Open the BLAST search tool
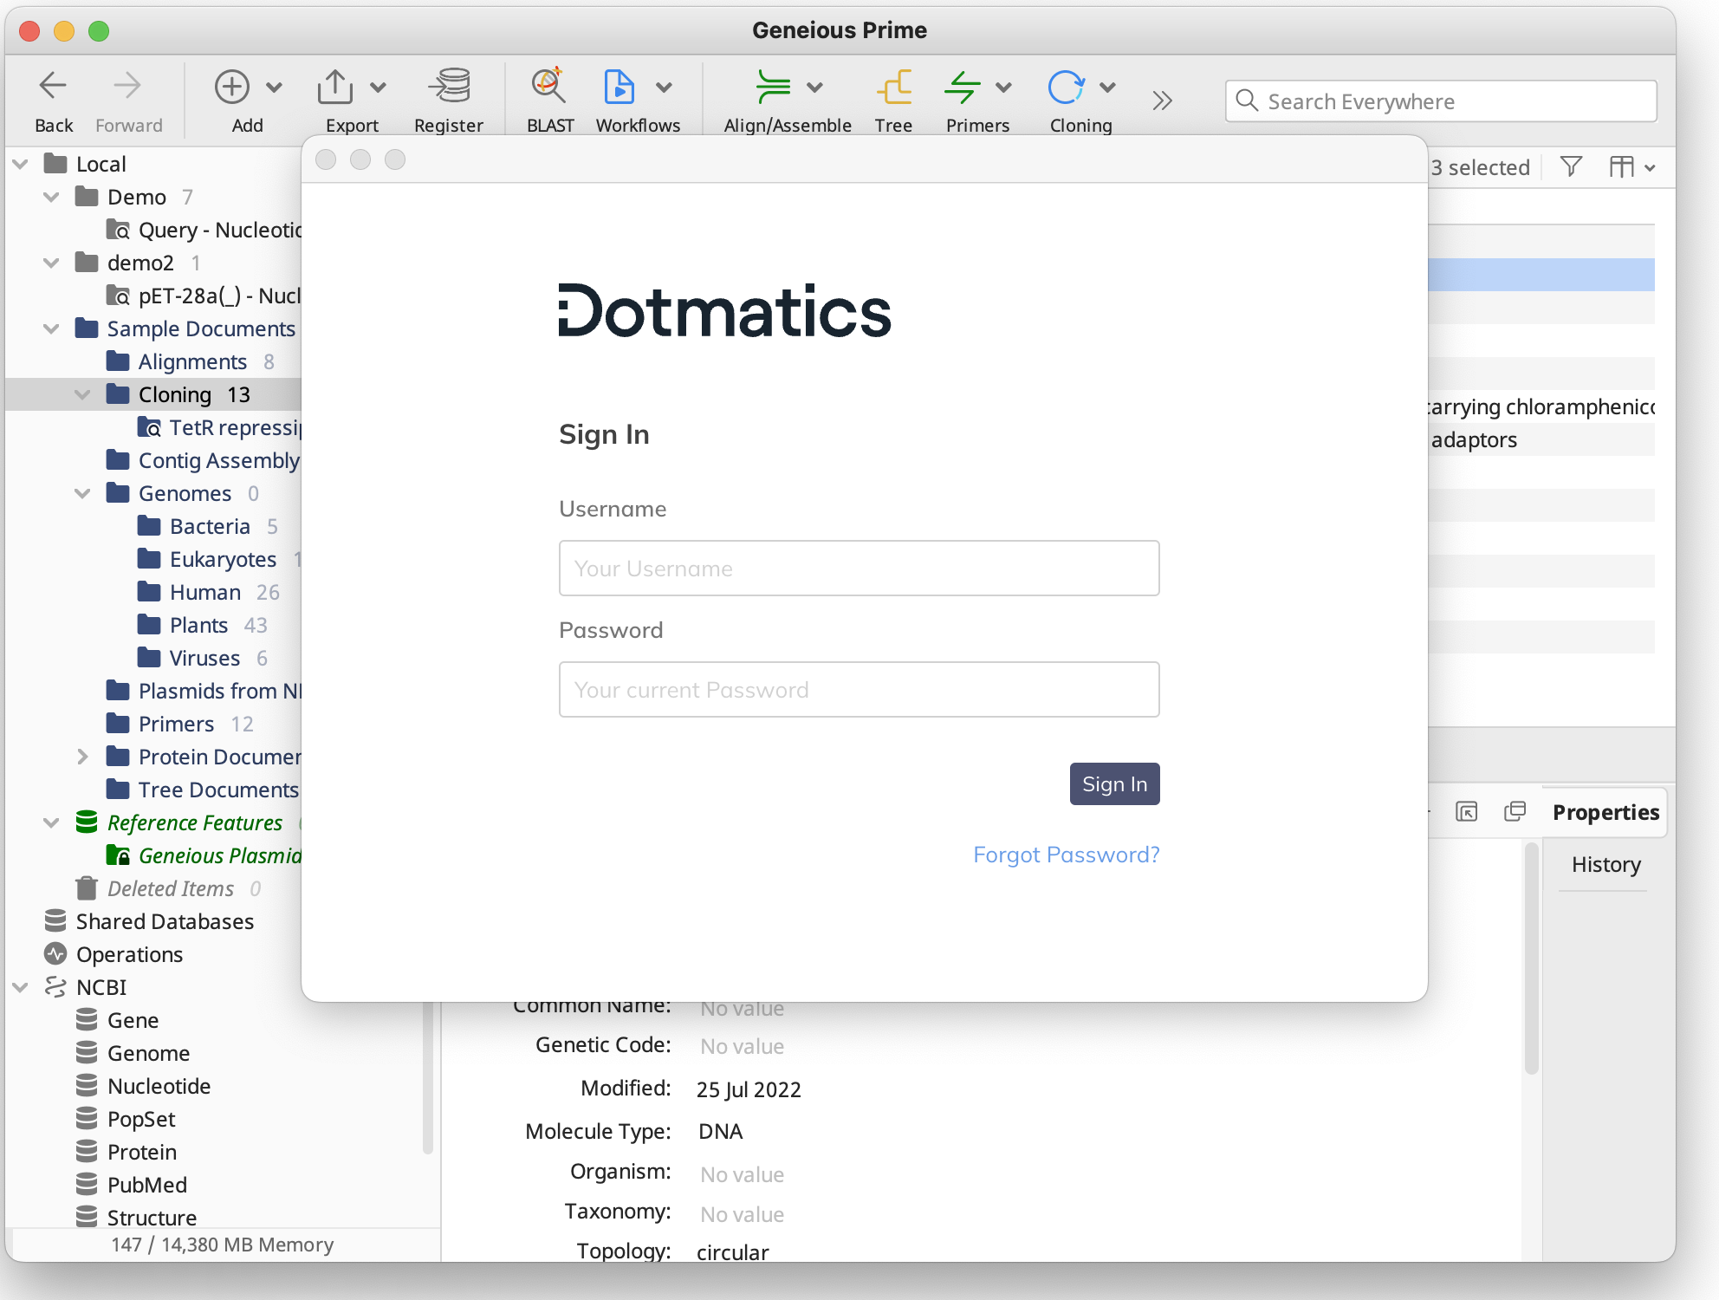1719x1300 pixels. 548,87
